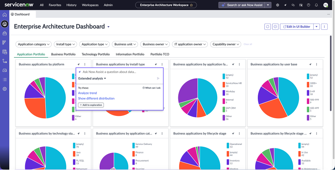Open the Workspaces menu
335x170 pixels.
90,5
